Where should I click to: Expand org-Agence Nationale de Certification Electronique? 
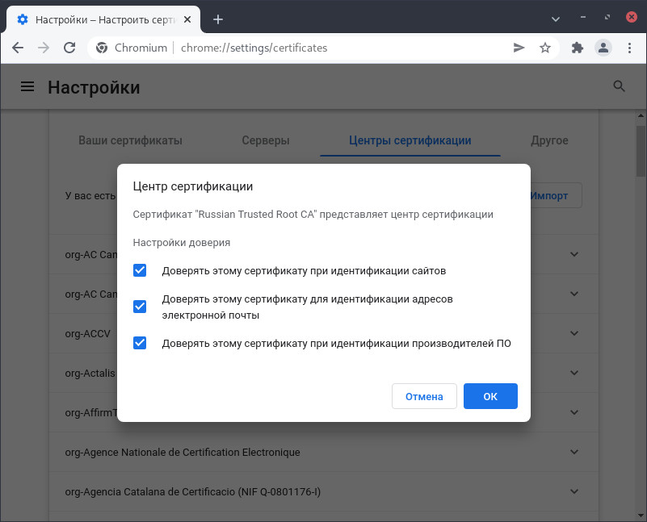(574, 452)
